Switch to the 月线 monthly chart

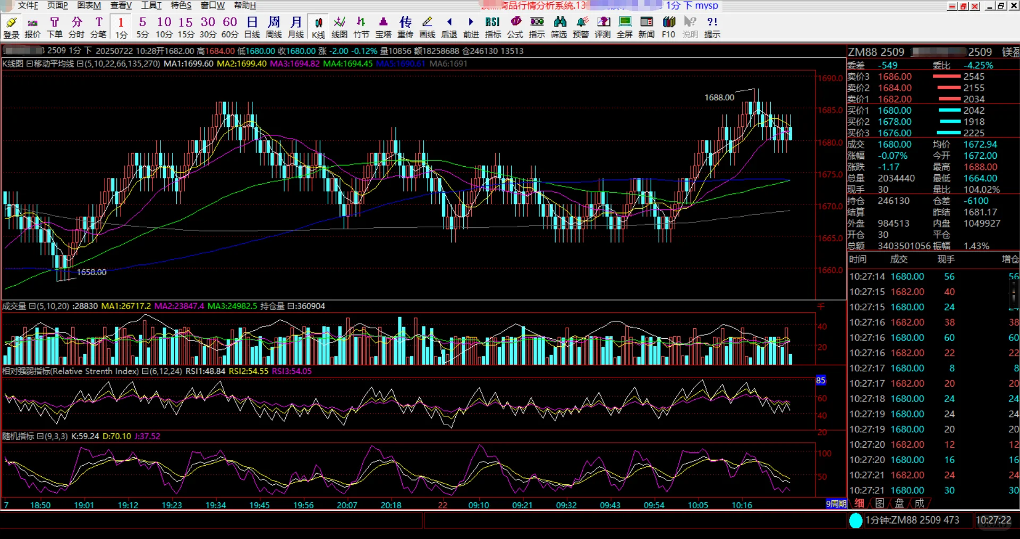coord(296,27)
